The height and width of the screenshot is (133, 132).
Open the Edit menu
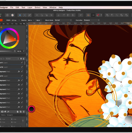(17, 7)
